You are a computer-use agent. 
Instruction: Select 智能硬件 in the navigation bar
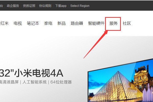coord(96,23)
